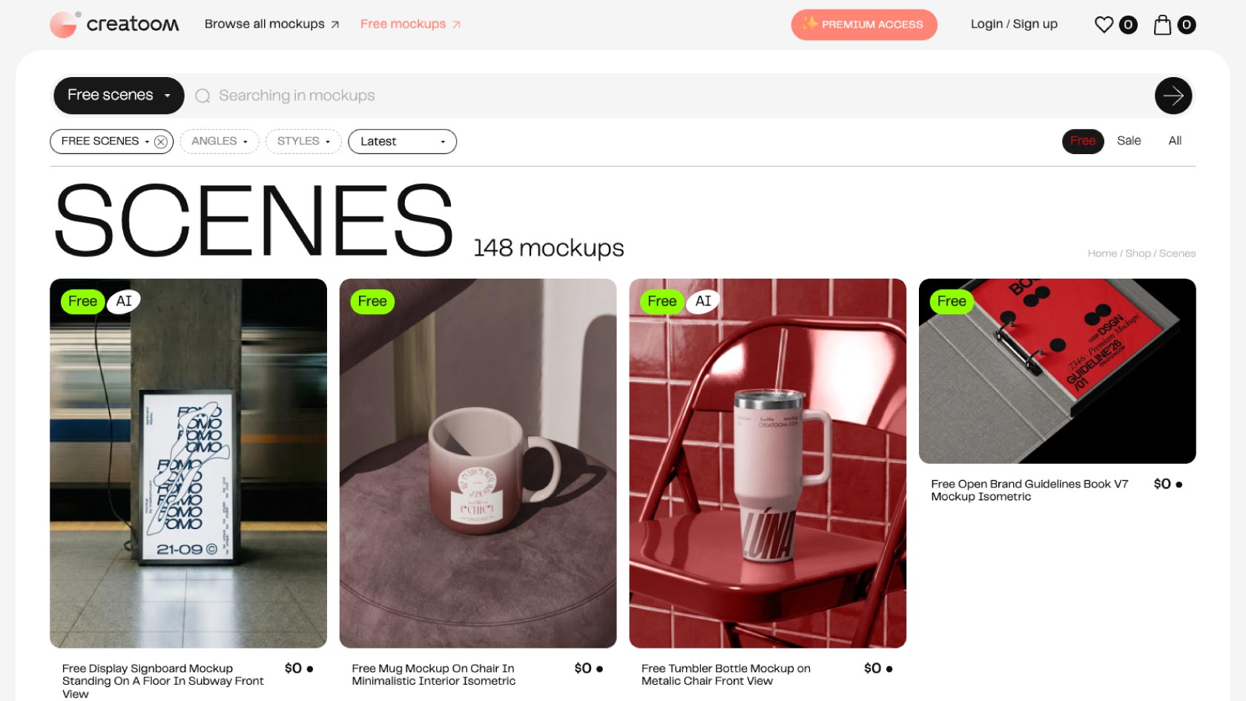The height and width of the screenshot is (701, 1246).
Task: Click the AI badge on signboard mockup
Action: [x=124, y=301]
